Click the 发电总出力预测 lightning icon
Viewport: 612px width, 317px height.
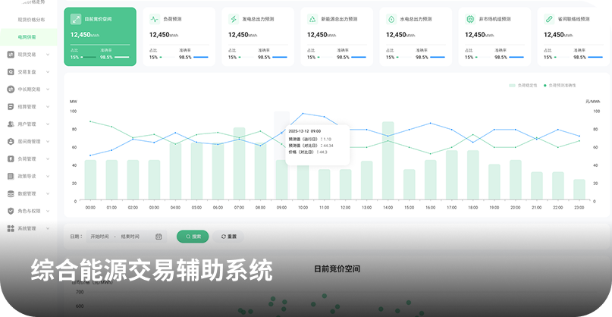(x=234, y=19)
